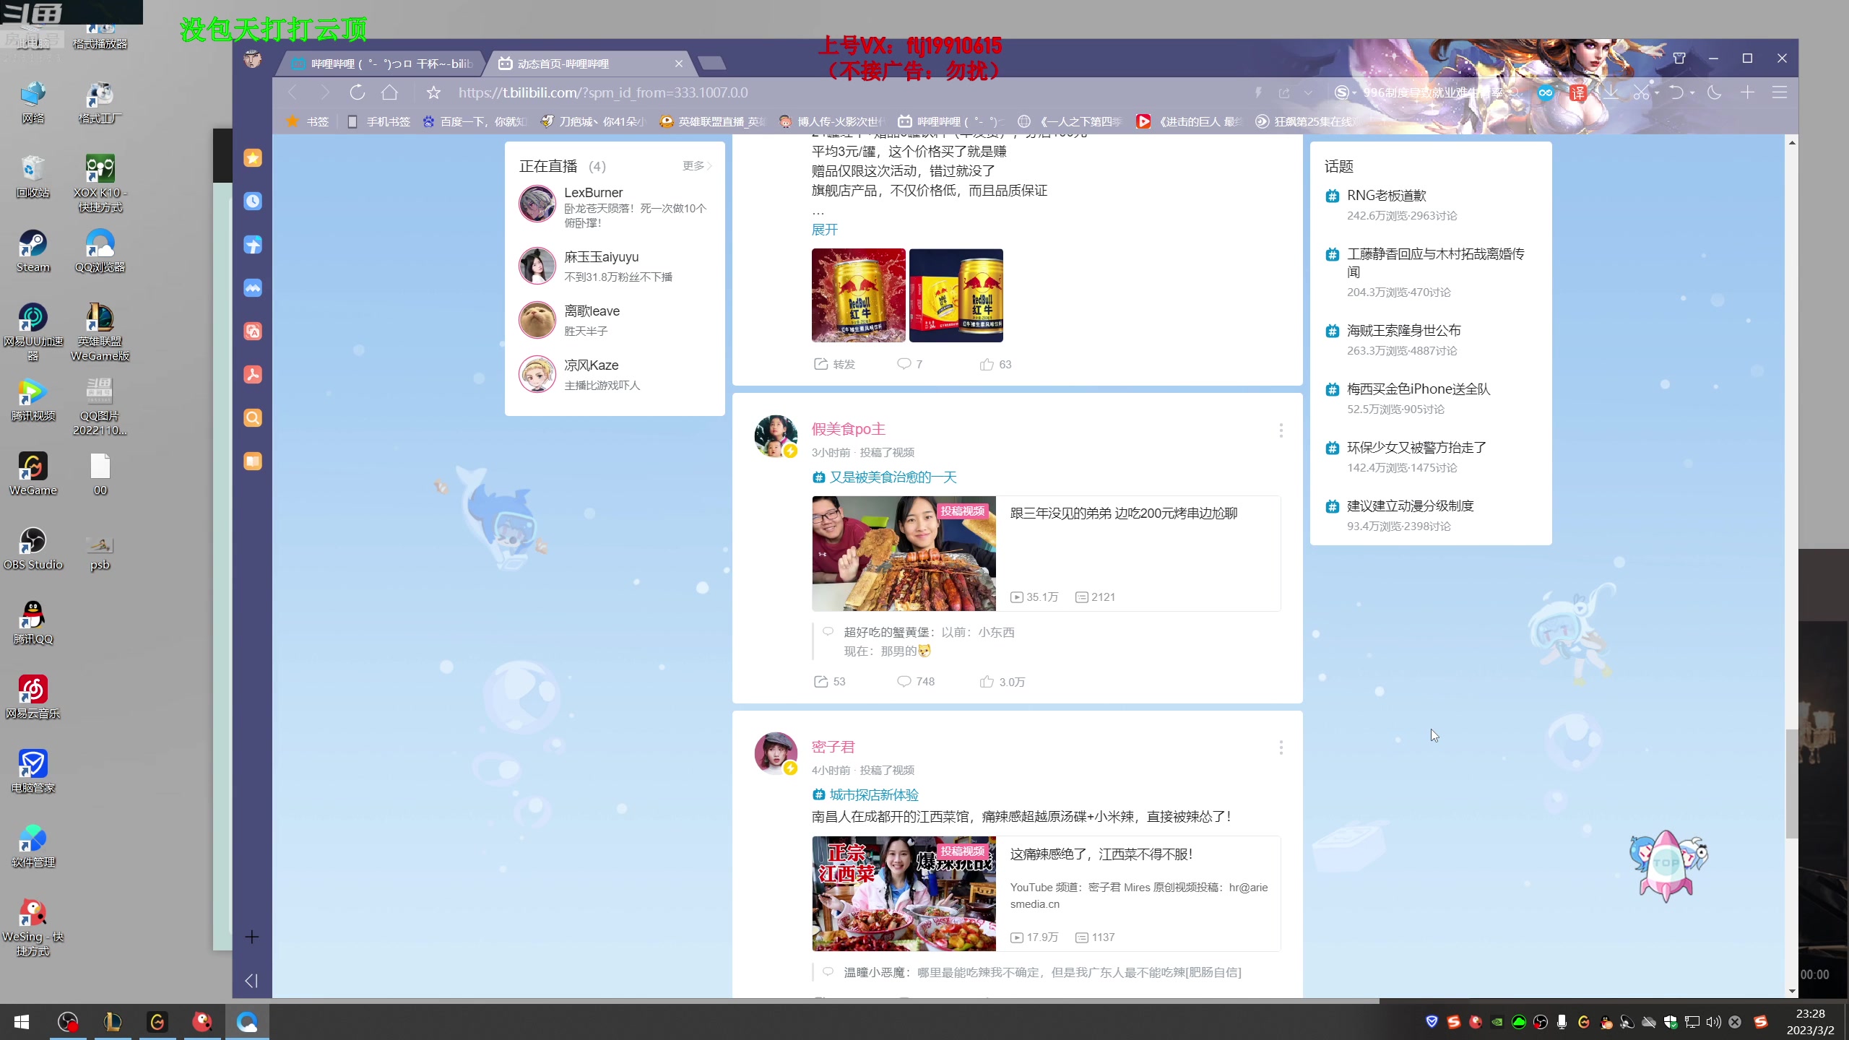Viewport: 1849px width, 1040px height.
Task: Play the 江西菜 video thumbnail
Action: [x=904, y=893]
